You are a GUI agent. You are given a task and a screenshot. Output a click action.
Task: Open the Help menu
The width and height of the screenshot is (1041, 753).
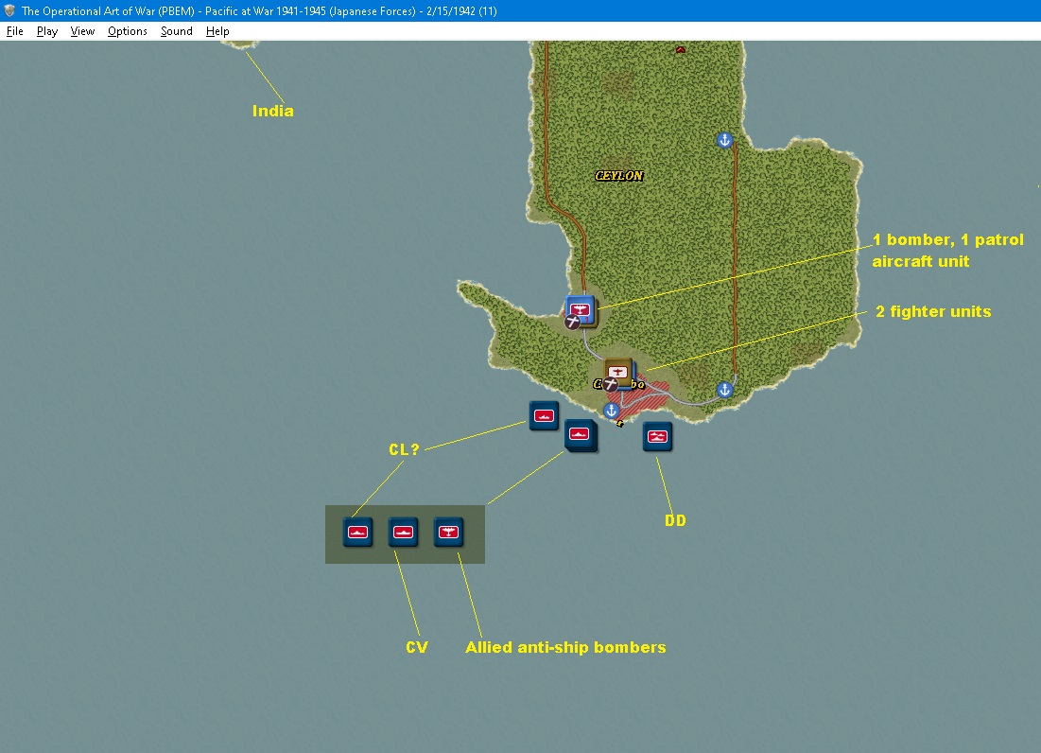(x=217, y=31)
